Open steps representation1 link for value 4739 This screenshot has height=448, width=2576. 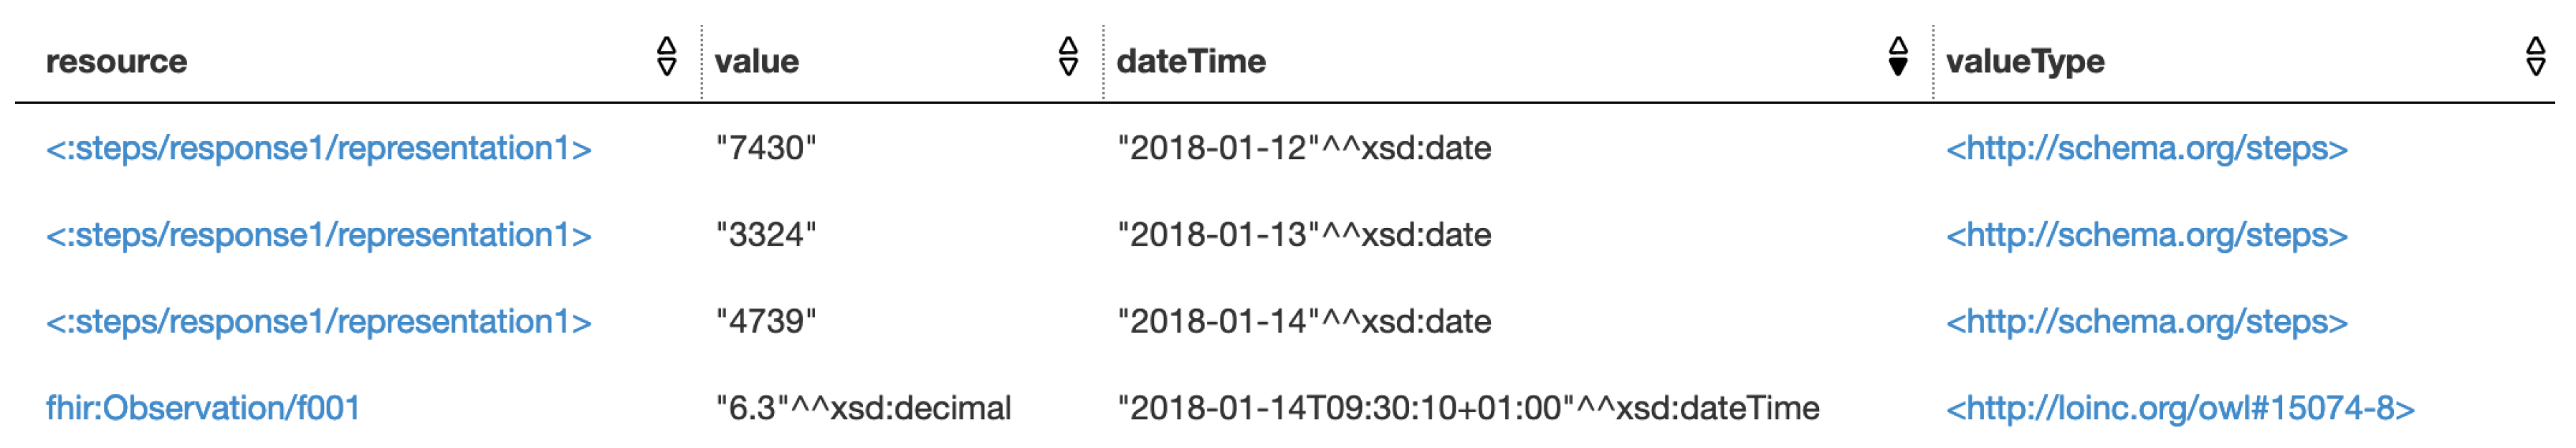pos(318,322)
